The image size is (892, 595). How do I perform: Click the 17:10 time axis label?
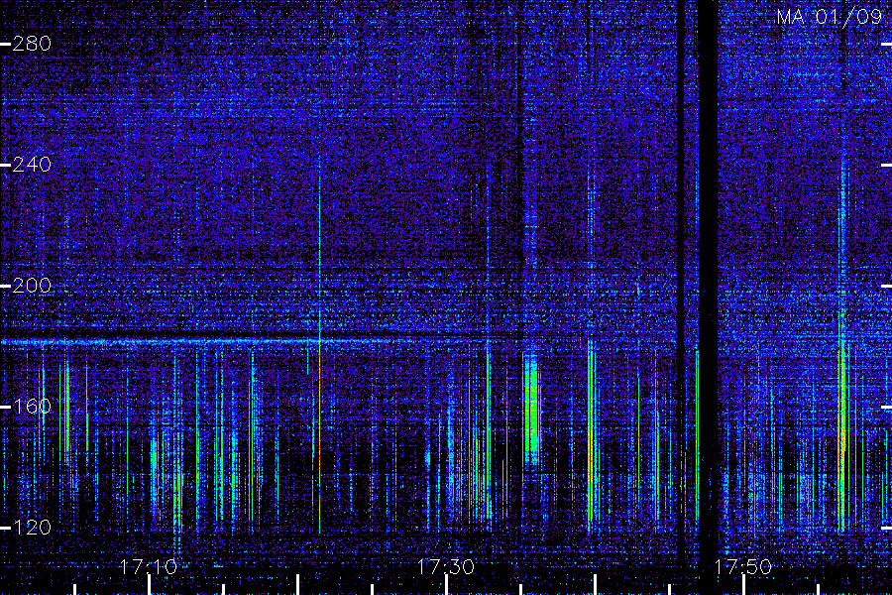point(149,566)
